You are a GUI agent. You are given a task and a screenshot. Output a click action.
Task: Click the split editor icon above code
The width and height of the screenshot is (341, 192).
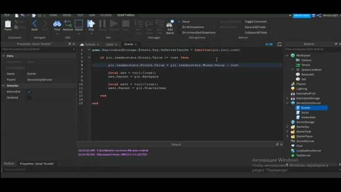[x=279, y=44]
